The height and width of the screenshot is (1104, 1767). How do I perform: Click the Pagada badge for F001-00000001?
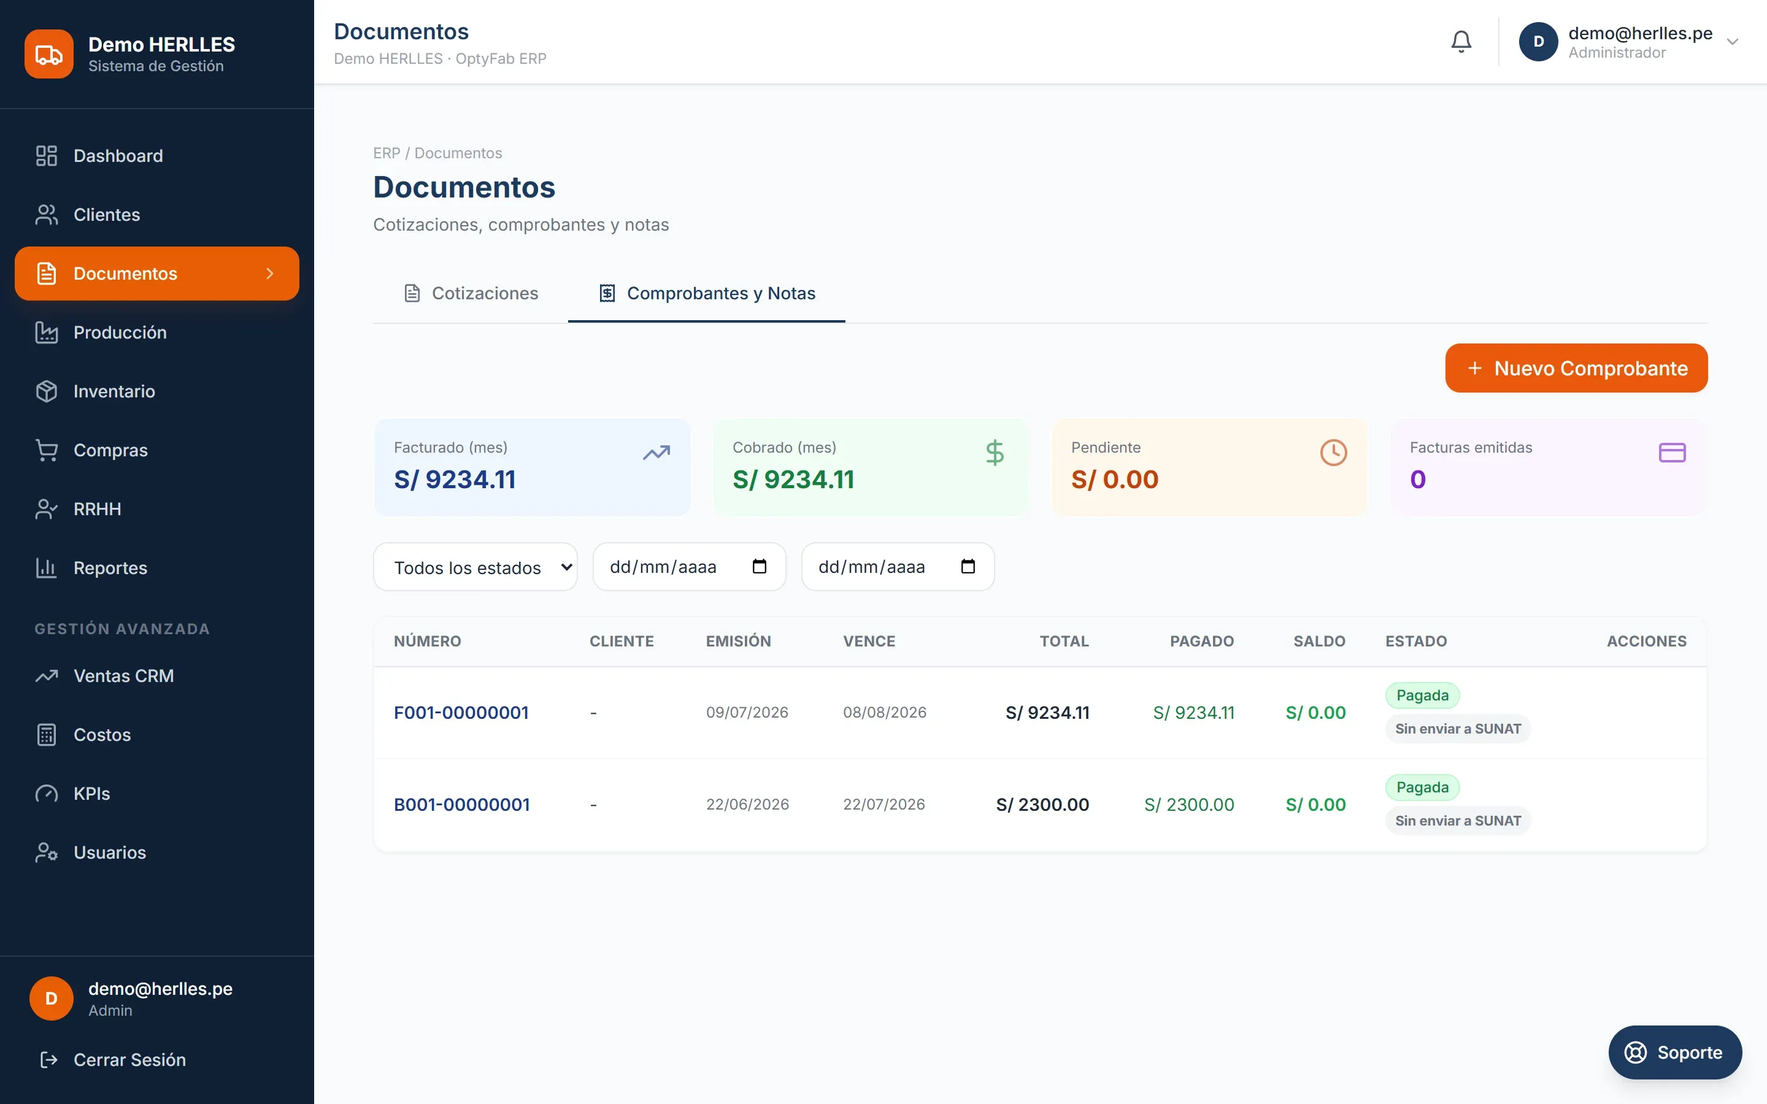click(1422, 695)
